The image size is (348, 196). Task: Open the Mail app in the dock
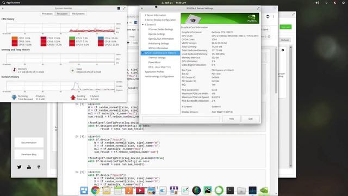[107, 191]
